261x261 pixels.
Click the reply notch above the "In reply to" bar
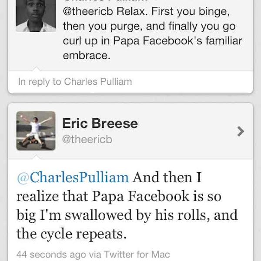point(36,69)
